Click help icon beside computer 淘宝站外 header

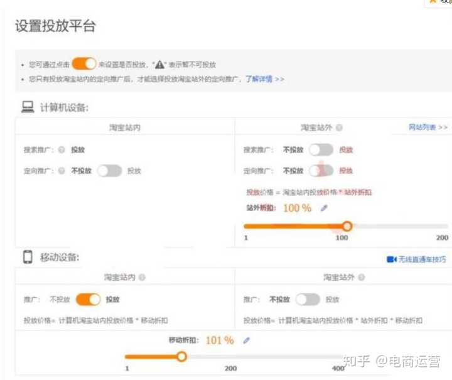click(x=339, y=128)
